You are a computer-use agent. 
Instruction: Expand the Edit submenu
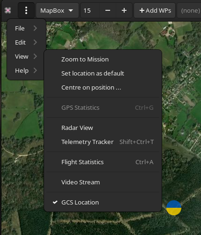[x=26, y=42]
